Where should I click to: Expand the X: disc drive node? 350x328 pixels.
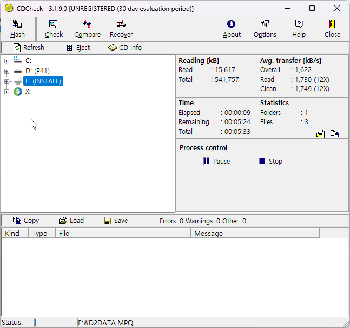pyautogui.click(x=7, y=92)
